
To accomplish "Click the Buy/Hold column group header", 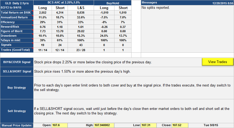I will coord(113,3).
